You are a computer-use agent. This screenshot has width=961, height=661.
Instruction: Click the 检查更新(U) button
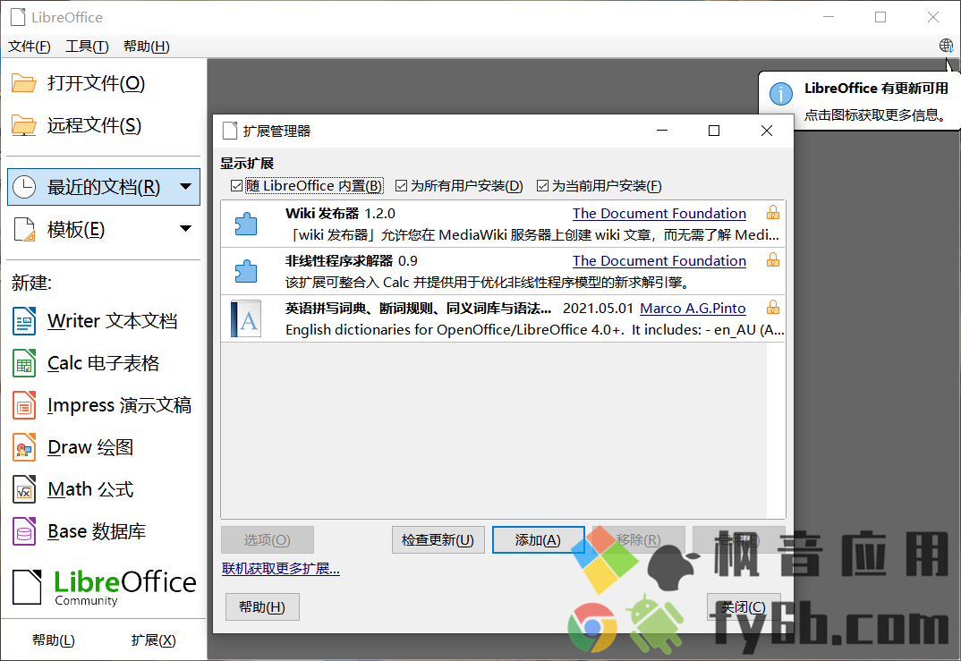pyautogui.click(x=438, y=539)
